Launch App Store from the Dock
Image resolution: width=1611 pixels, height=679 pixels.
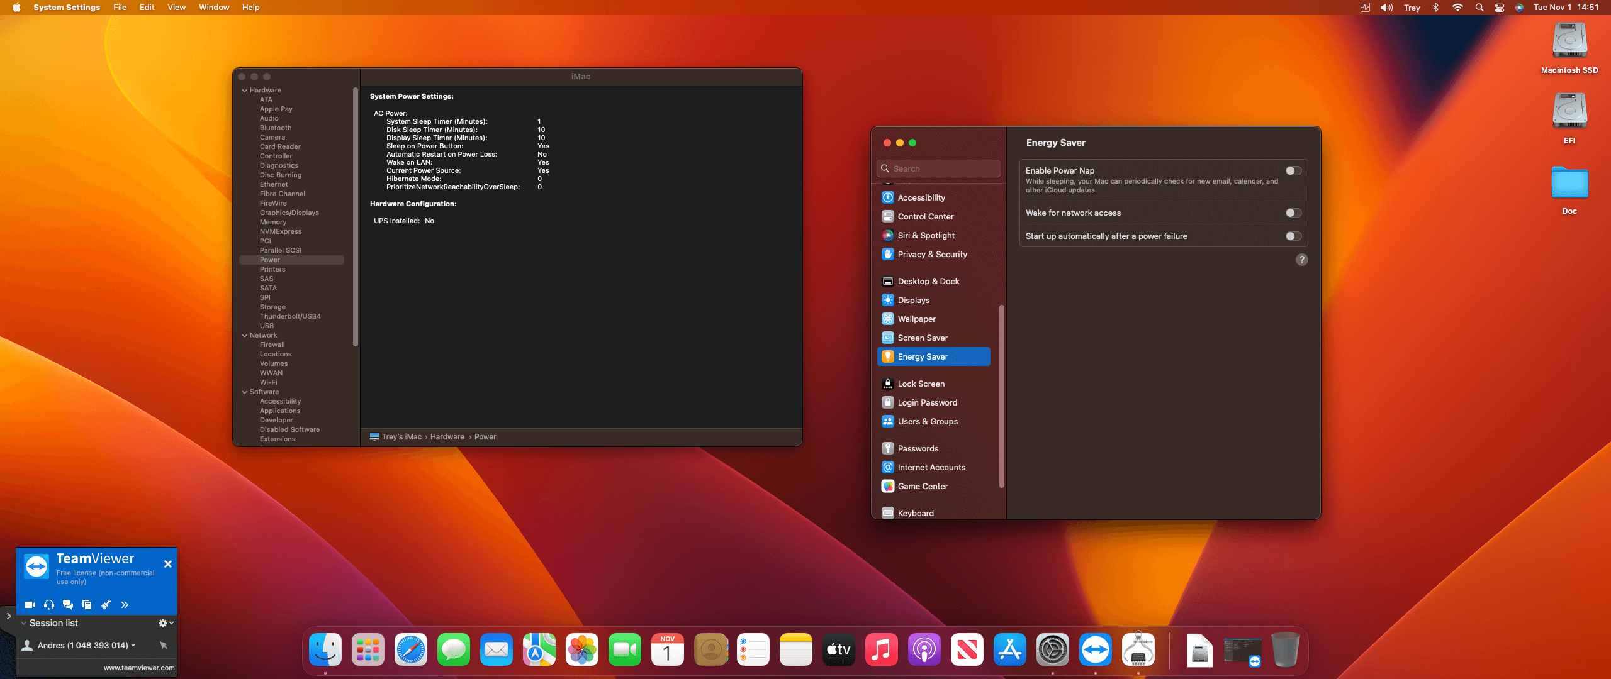coord(1009,649)
